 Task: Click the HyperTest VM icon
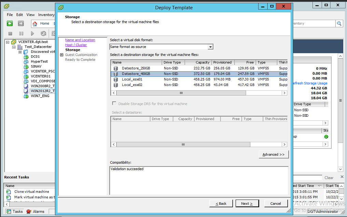click(26, 62)
